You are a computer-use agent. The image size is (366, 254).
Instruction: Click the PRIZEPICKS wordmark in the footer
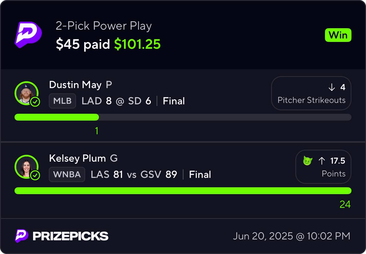[71, 236]
